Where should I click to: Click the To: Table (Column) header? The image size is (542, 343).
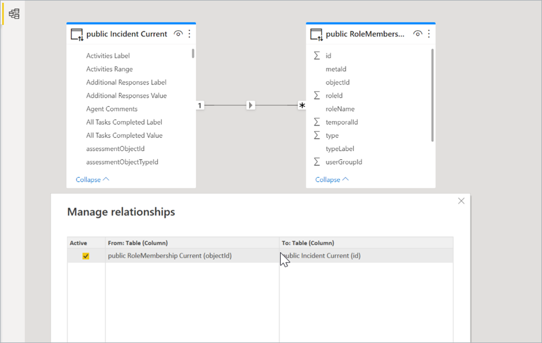point(308,243)
